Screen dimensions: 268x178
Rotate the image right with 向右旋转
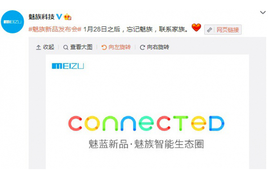pyautogui.click(x=155, y=47)
